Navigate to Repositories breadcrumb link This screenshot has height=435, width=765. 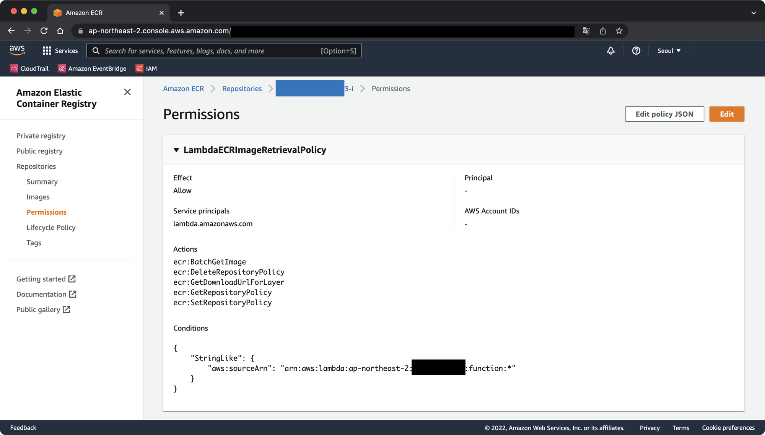point(242,88)
